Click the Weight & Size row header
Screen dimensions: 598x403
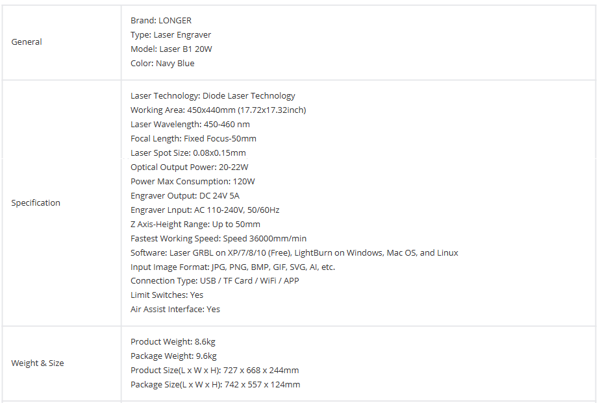click(x=38, y=363)
